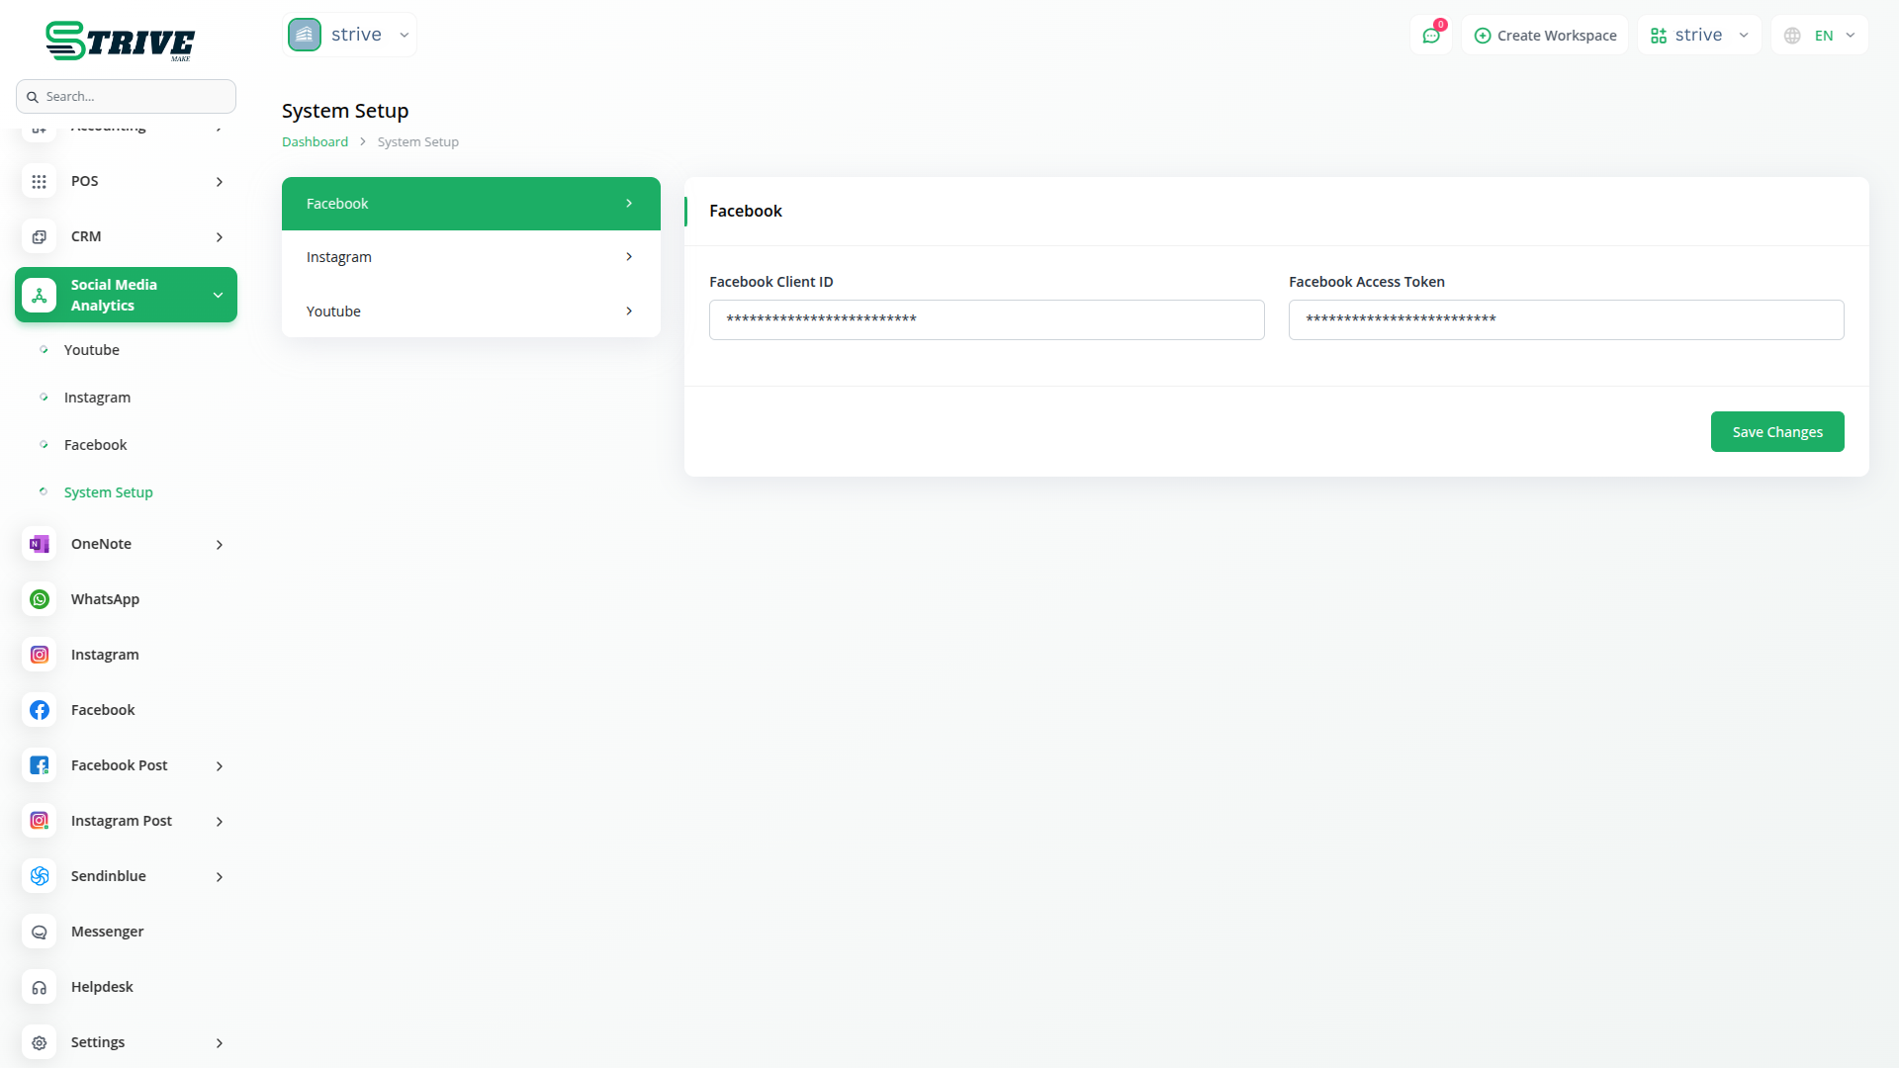The image size is (1899, 1068).
Task: Collapse Social Media Analytics menu
Action: coord(218,295)
